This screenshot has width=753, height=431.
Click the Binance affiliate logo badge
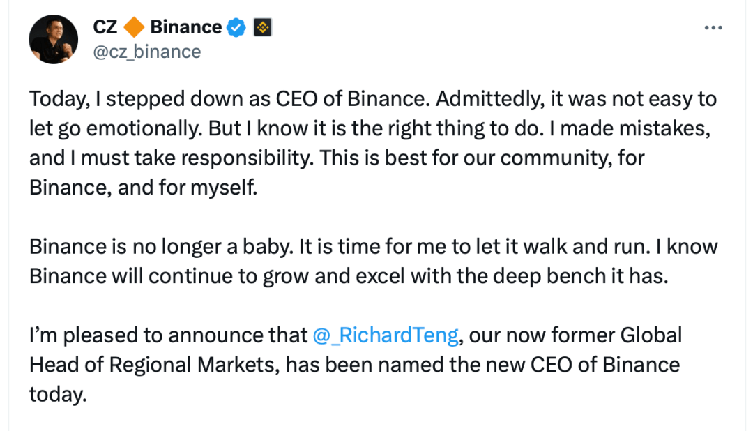[262, 28]
